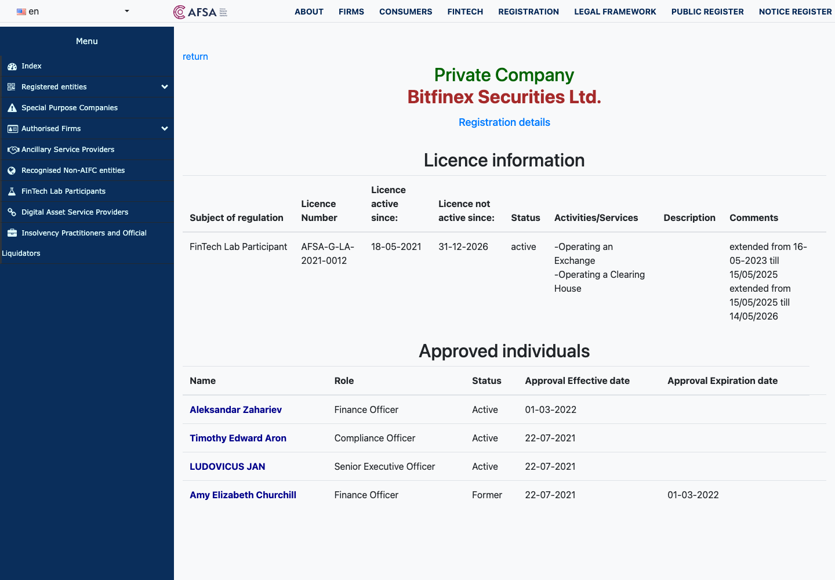Select Special Purpose Companies in the sidebar
835x580 pixels.
pyautogui.click(x=87, y=108)
